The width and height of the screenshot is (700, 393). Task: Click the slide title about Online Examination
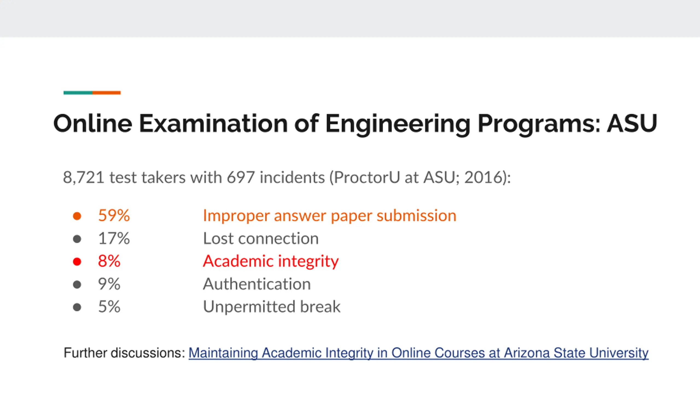pyautogui.click(x=355, y=124)
